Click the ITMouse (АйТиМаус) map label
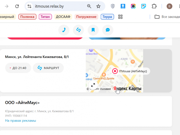The image size is (180, 135). [133, 71]
